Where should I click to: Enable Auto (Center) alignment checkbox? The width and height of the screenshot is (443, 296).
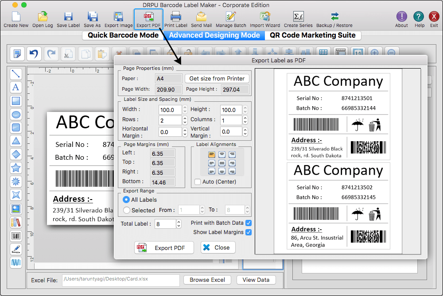pos(198,181)
